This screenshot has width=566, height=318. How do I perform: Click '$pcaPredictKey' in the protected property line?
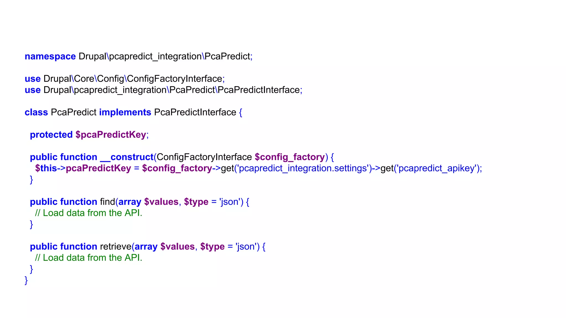pos(111,135)
